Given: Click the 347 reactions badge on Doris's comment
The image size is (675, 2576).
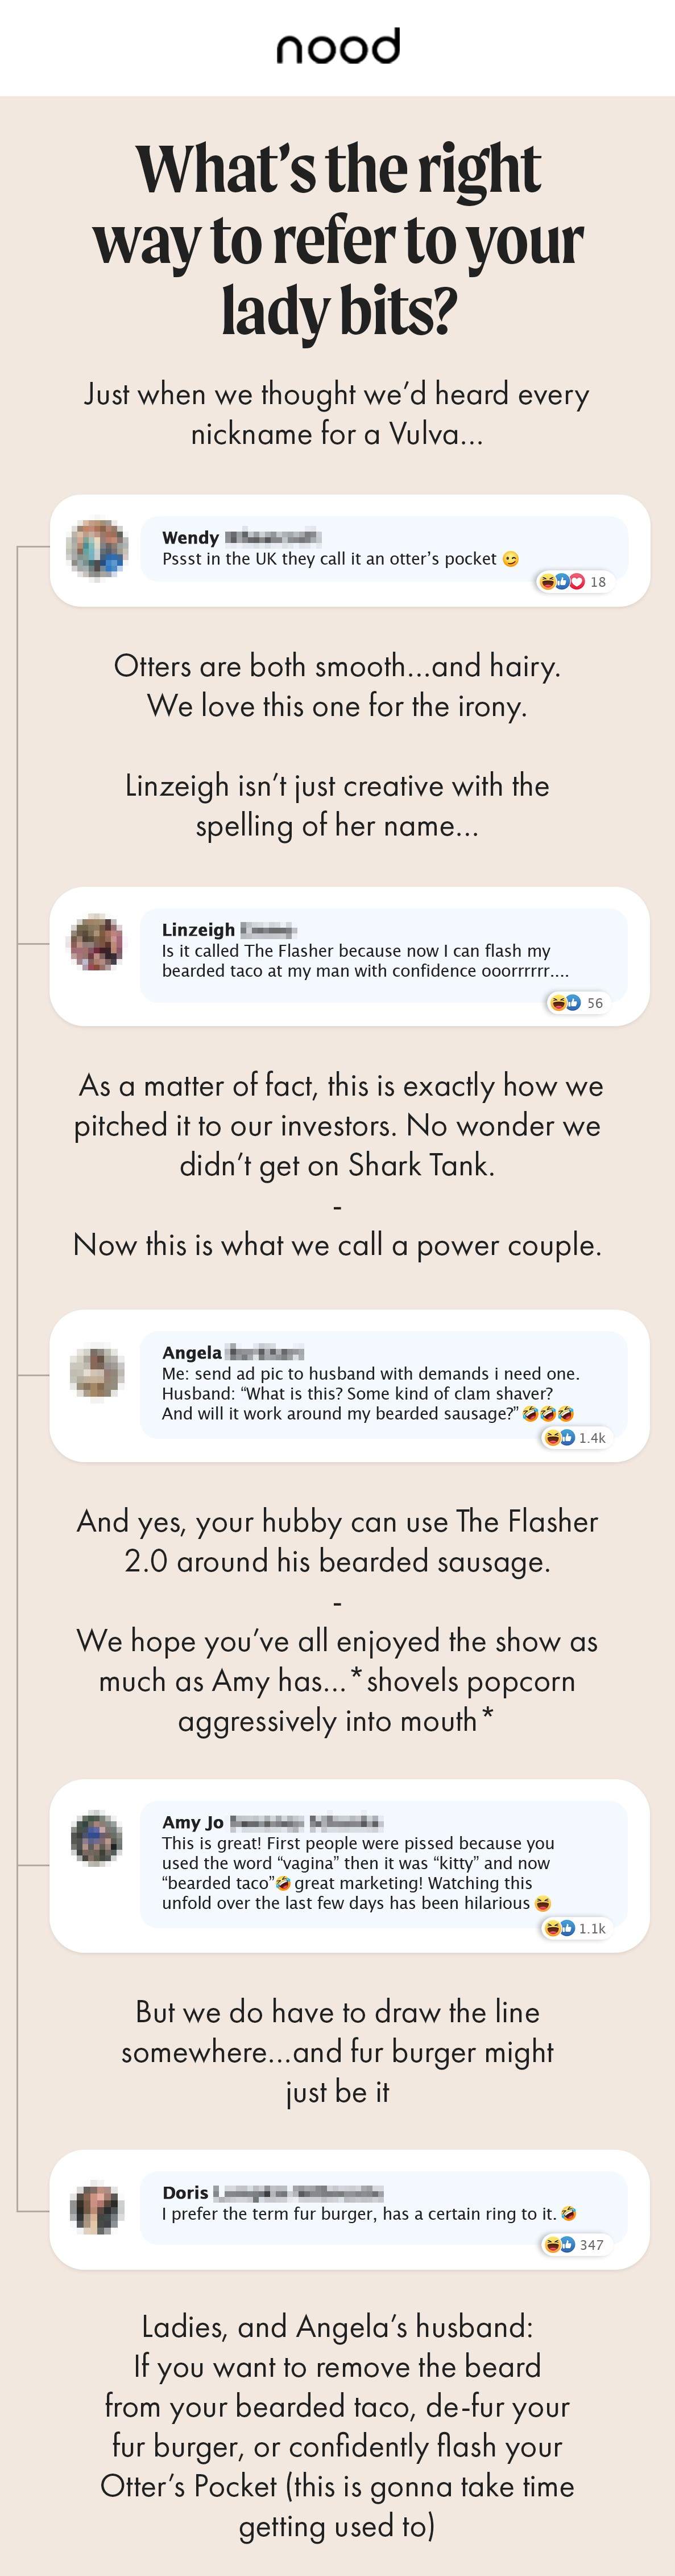Looking at the screenshot, I should [575, 2244].
